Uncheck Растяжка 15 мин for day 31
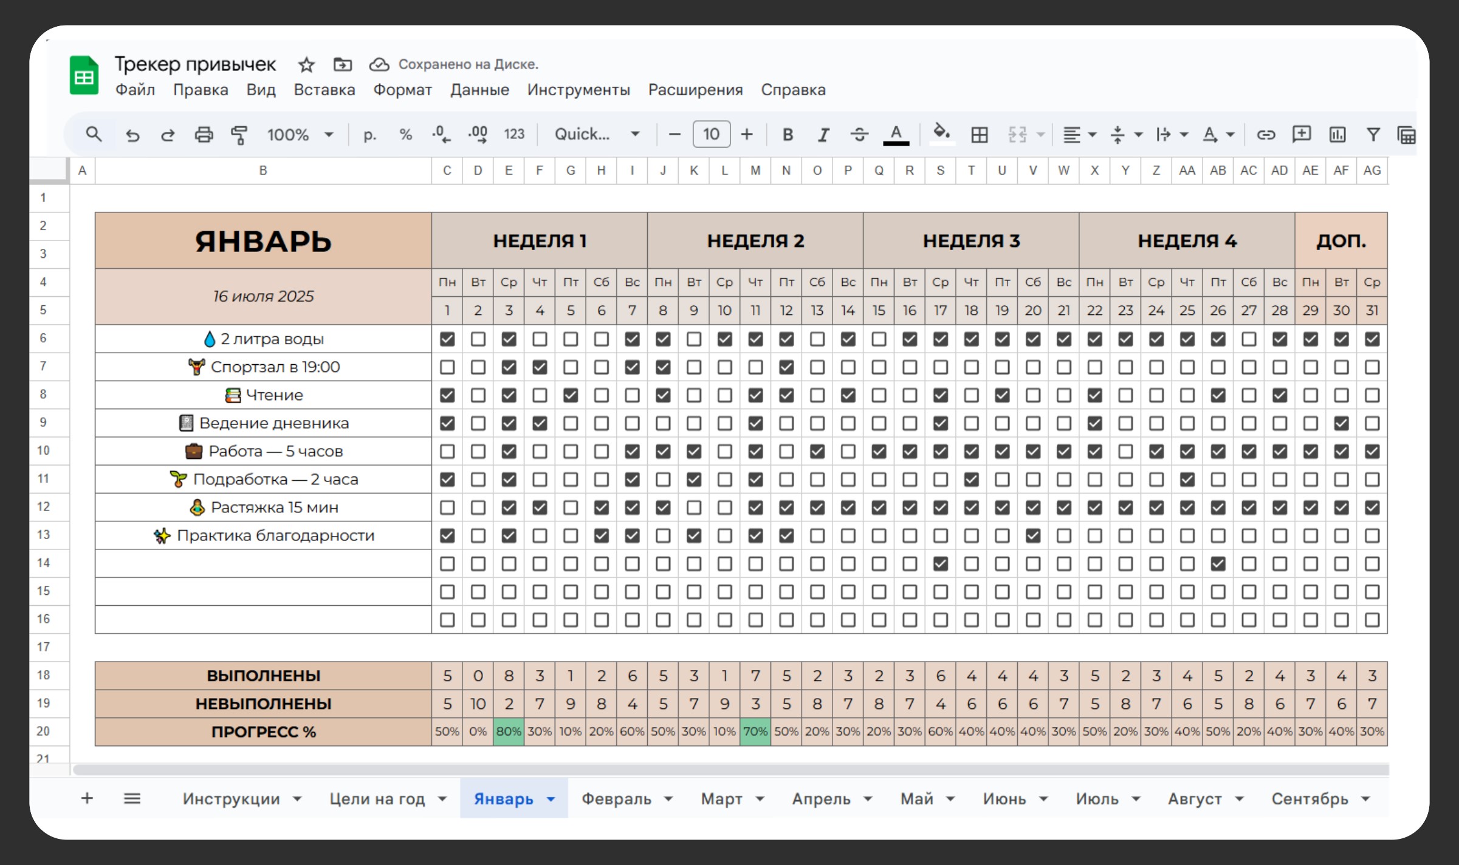The width and height of the screenshot is (1459, 865). pos(1372,507)
